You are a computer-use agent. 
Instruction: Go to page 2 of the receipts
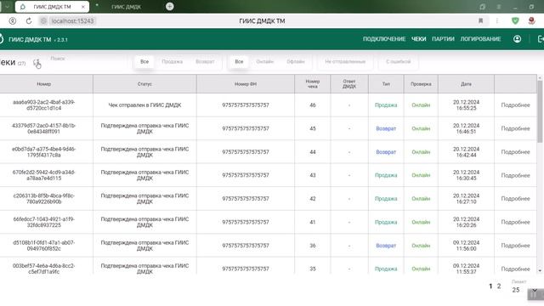[x=499, y=286]
